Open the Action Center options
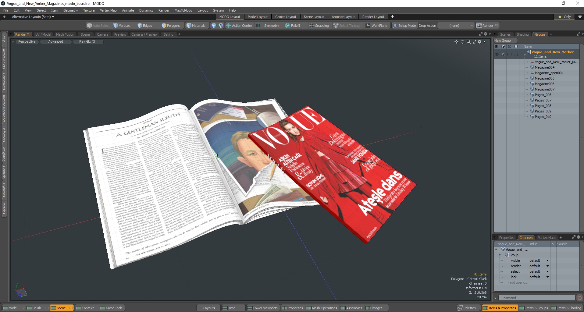Image resolution: width=584 pixels, height=312 pixels. (x=239, y=26)
